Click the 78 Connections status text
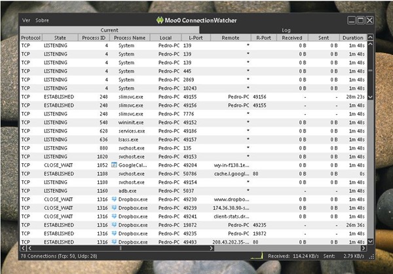The height and width of the screenshot is (274, 393). 59,256
